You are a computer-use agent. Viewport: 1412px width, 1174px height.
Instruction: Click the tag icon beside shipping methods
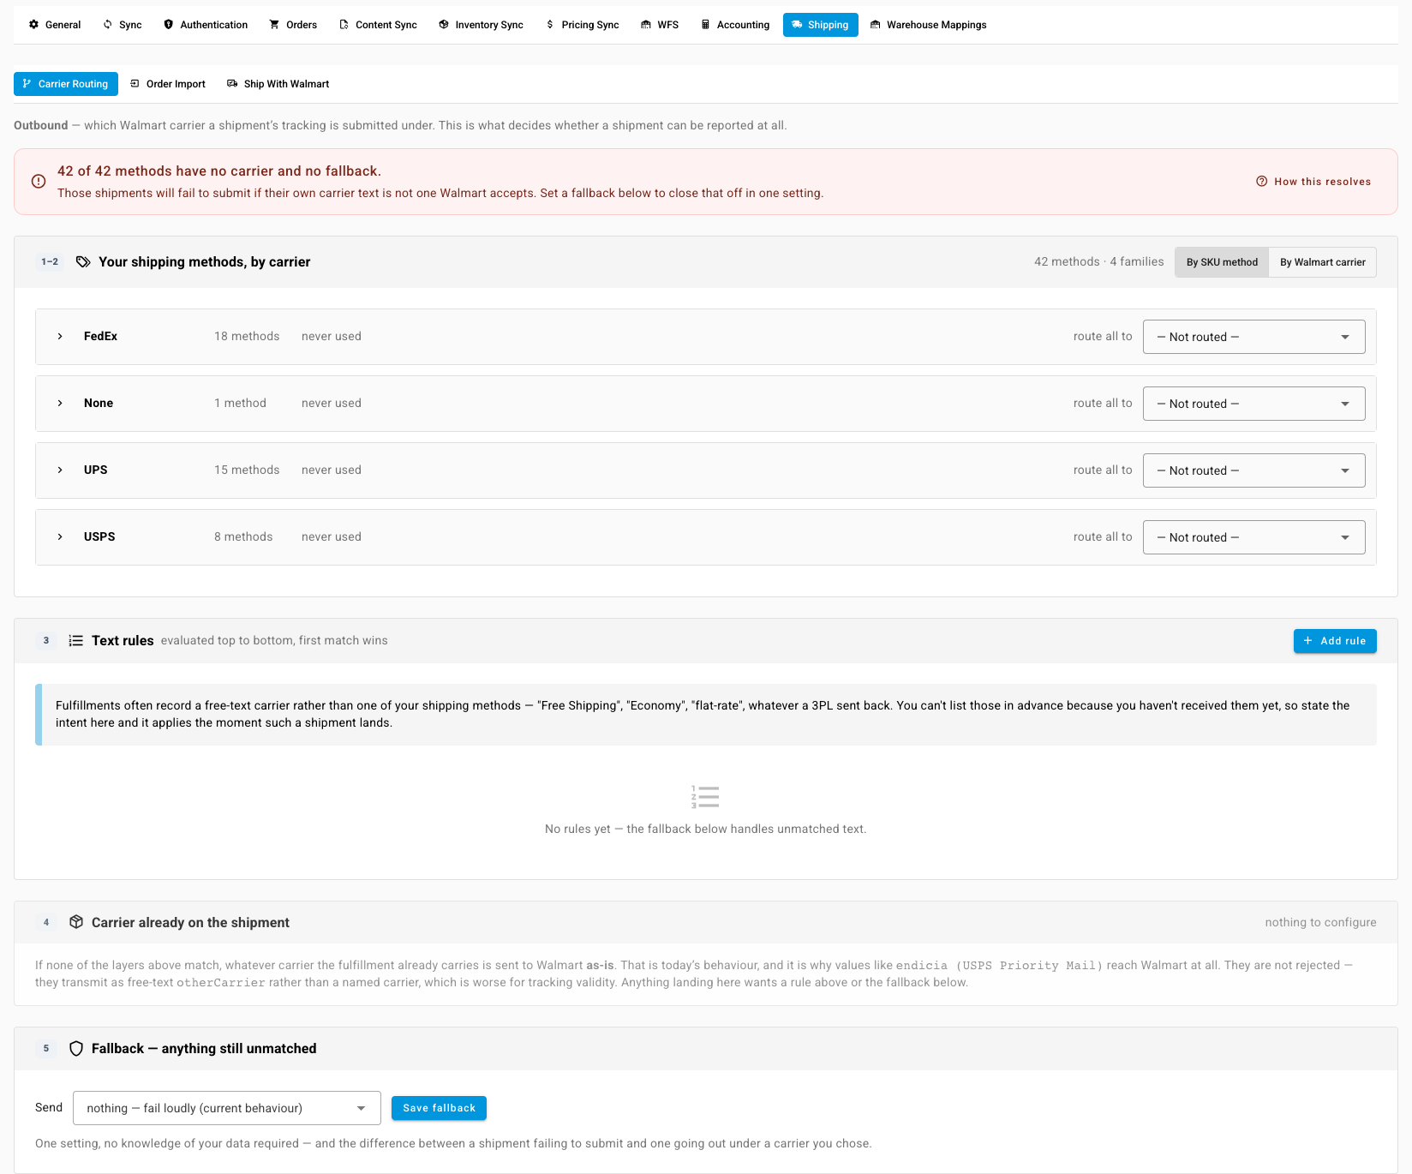coord(83,262)
